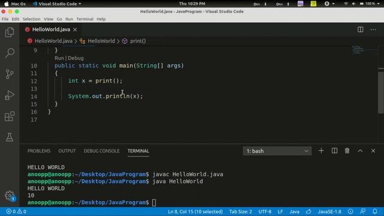
Task: Open the Extensions view
Action: [x=10, y=116]
